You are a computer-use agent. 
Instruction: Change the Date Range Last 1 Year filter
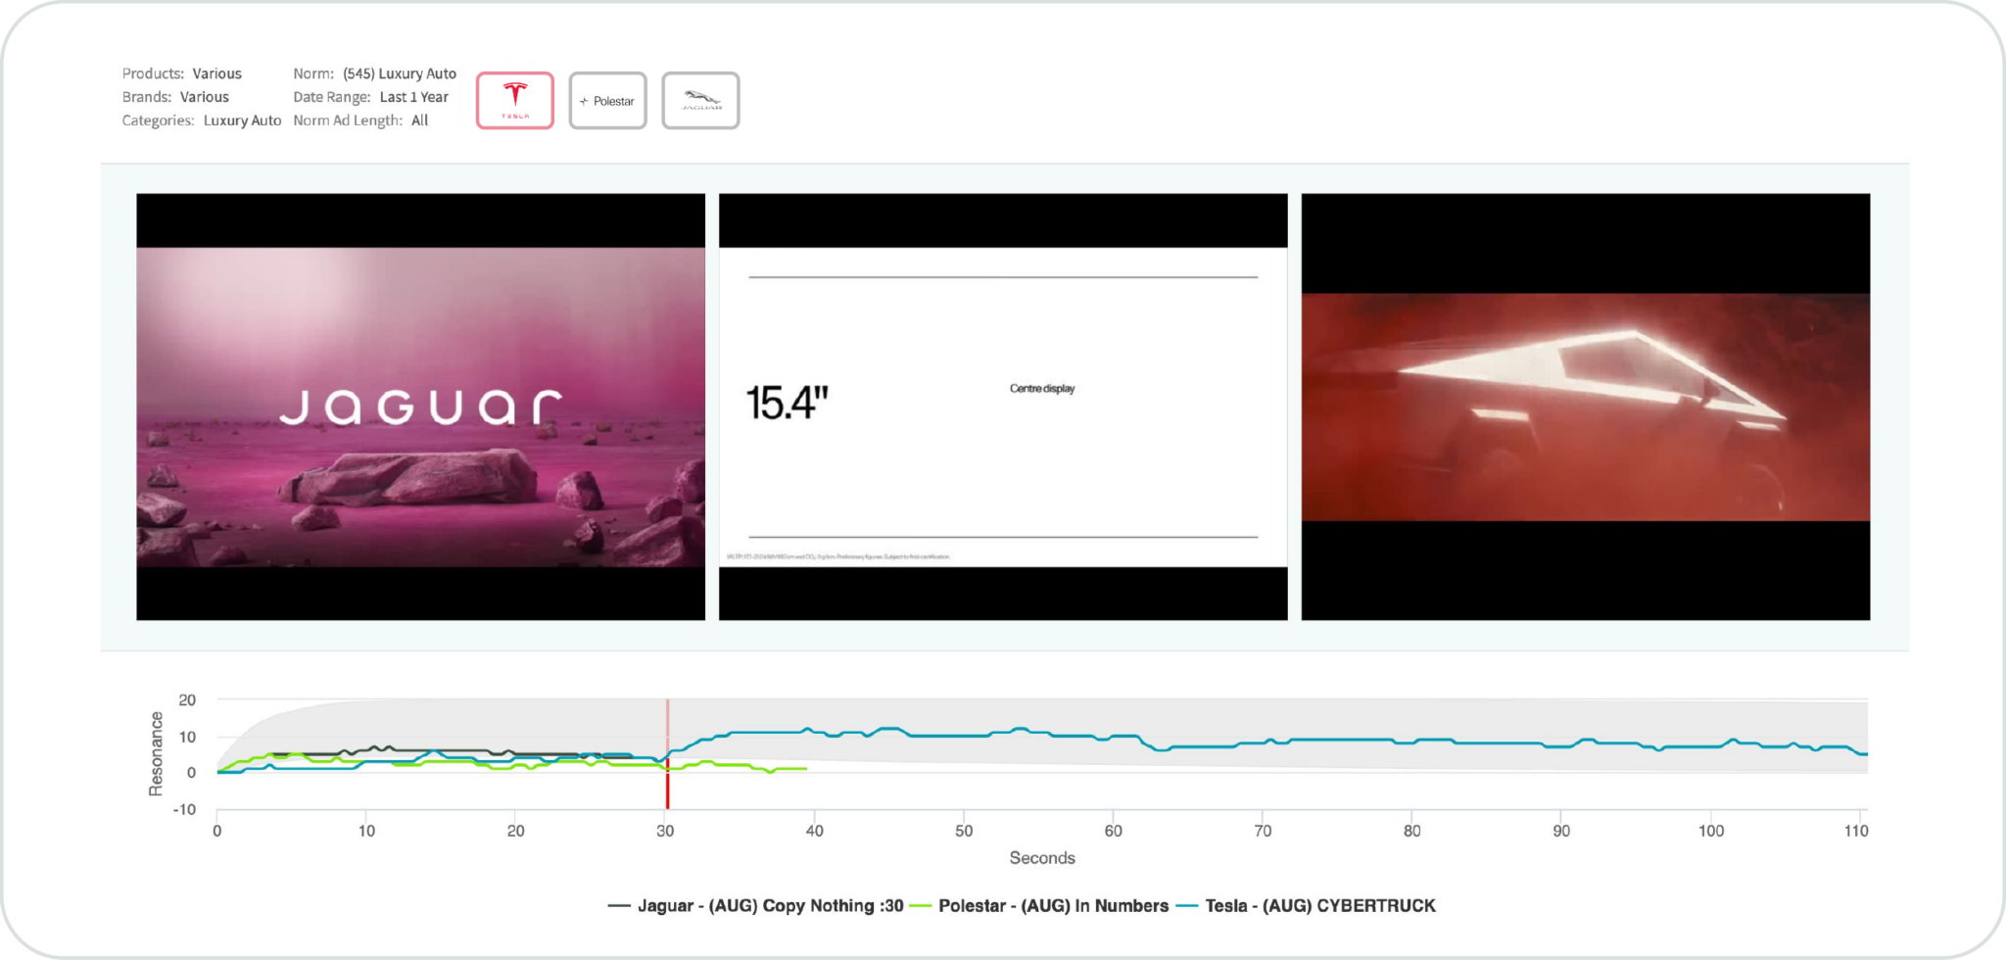413,97
